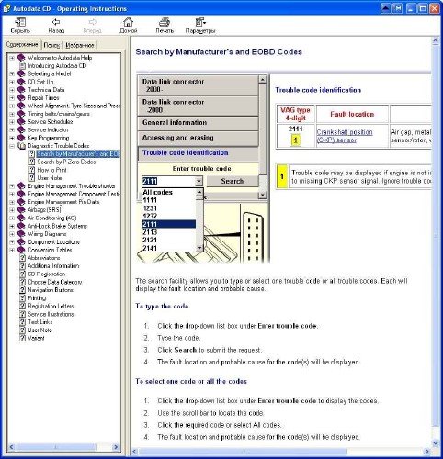Click the How to Print topic icon
The height and width of the screenshot is (459, 443).
coord(31,170)
